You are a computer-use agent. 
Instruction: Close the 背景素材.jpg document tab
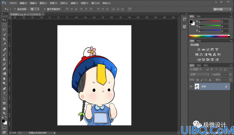(43, 14)
